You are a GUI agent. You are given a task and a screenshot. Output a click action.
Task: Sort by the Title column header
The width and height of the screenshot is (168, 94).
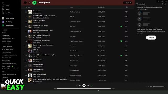(x=29, y=7)
